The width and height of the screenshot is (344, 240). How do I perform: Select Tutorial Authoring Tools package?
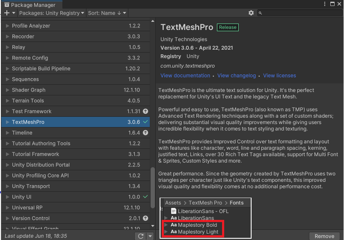tap(75, 143)
